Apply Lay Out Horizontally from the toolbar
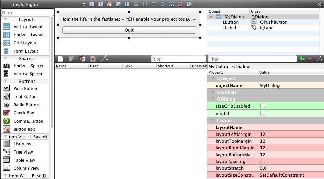The width and height of the screenshot is (324, 179). 127,4
